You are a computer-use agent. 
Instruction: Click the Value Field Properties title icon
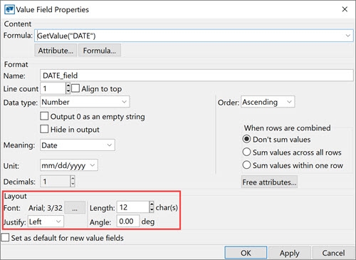(x=9, y=9)
